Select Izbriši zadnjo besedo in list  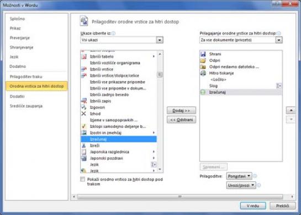tap(119, 94)
